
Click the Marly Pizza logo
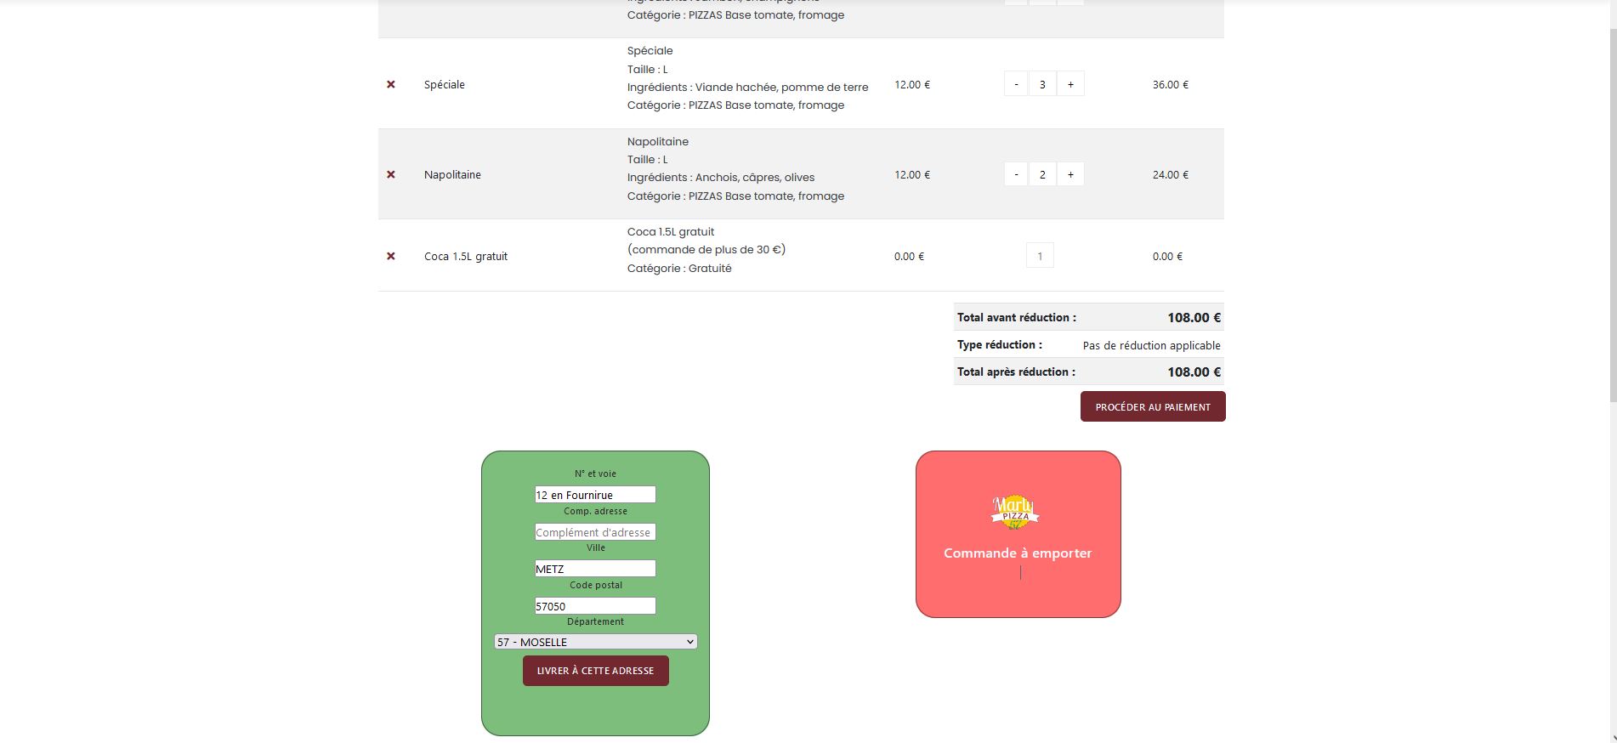click(1015, 512)
